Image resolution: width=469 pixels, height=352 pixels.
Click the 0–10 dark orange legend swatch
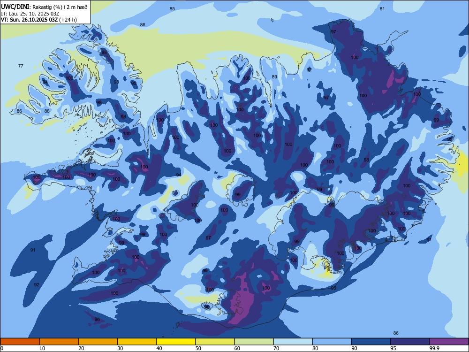[20, 342]
